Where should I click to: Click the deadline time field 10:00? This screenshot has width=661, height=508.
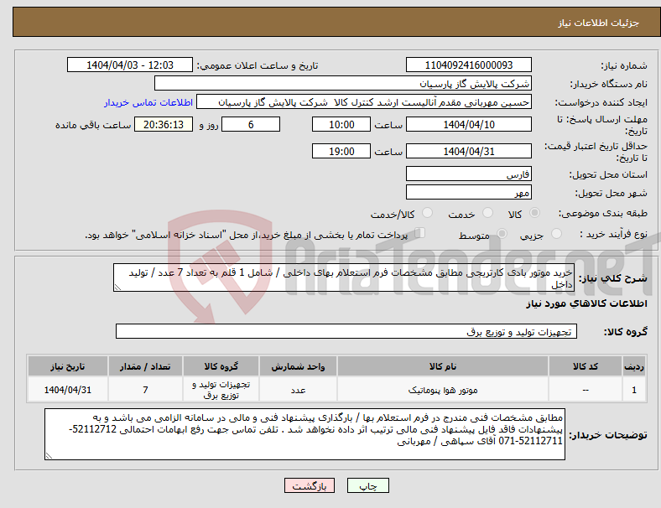pos(341,124)
